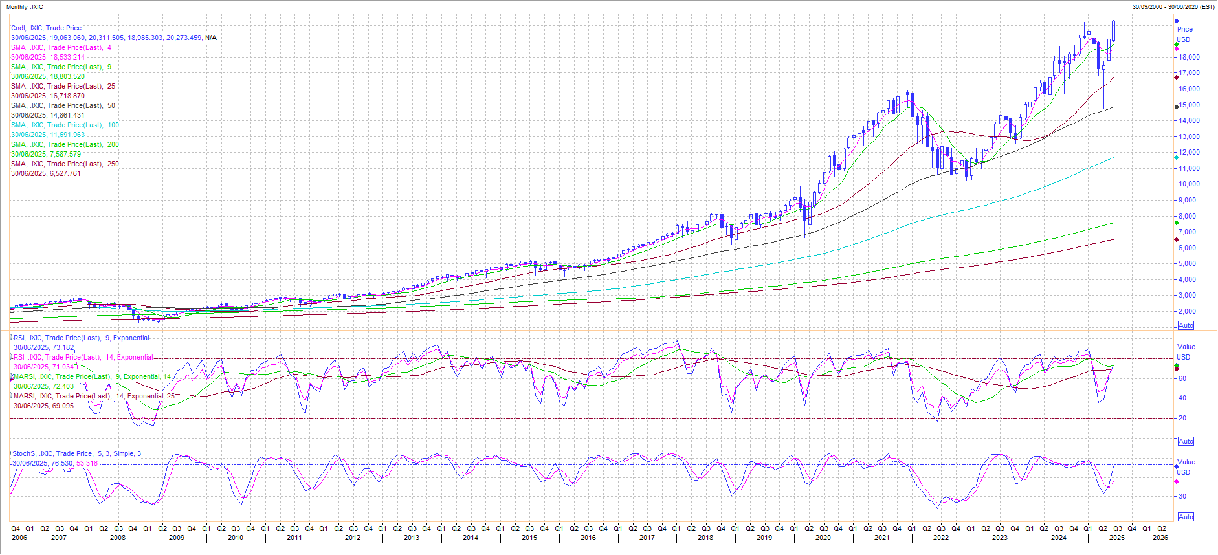
Task: Click the Value USD label on RSI panel
Action: pos(1186,352)
